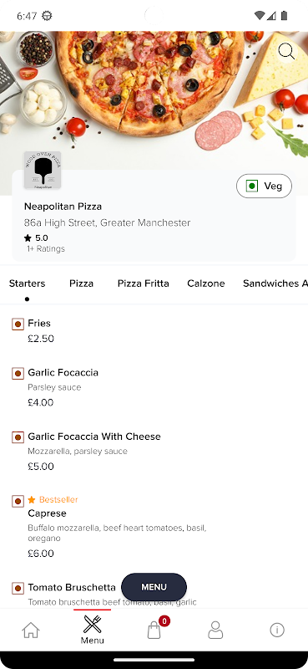Open the Caprese bestseller item

(x=154, y=527)
